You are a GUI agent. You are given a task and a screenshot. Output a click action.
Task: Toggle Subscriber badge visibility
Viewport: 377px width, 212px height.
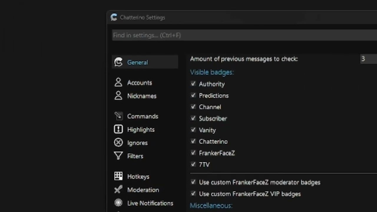tap(193, 118)
